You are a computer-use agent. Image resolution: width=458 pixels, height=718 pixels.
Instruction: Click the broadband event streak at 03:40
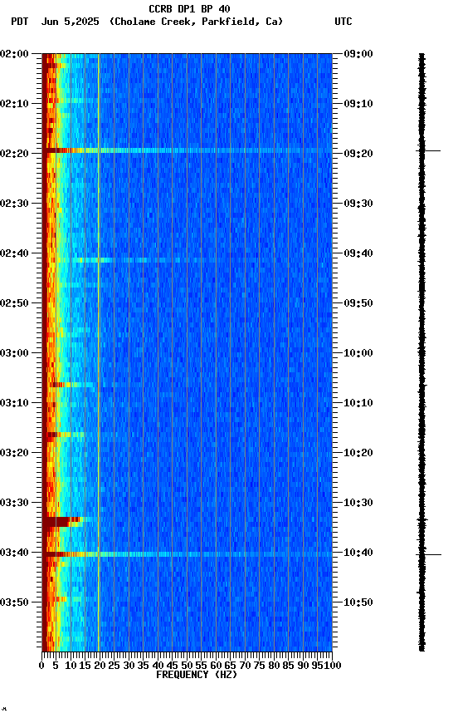[187, 554]
